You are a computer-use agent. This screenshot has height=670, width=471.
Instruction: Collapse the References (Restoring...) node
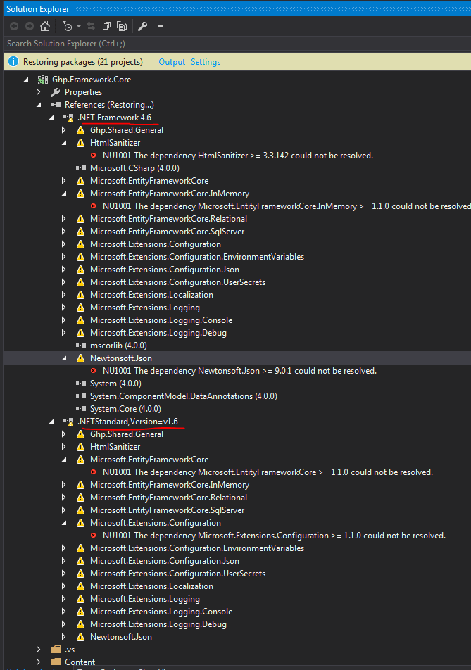pos(39,105)
